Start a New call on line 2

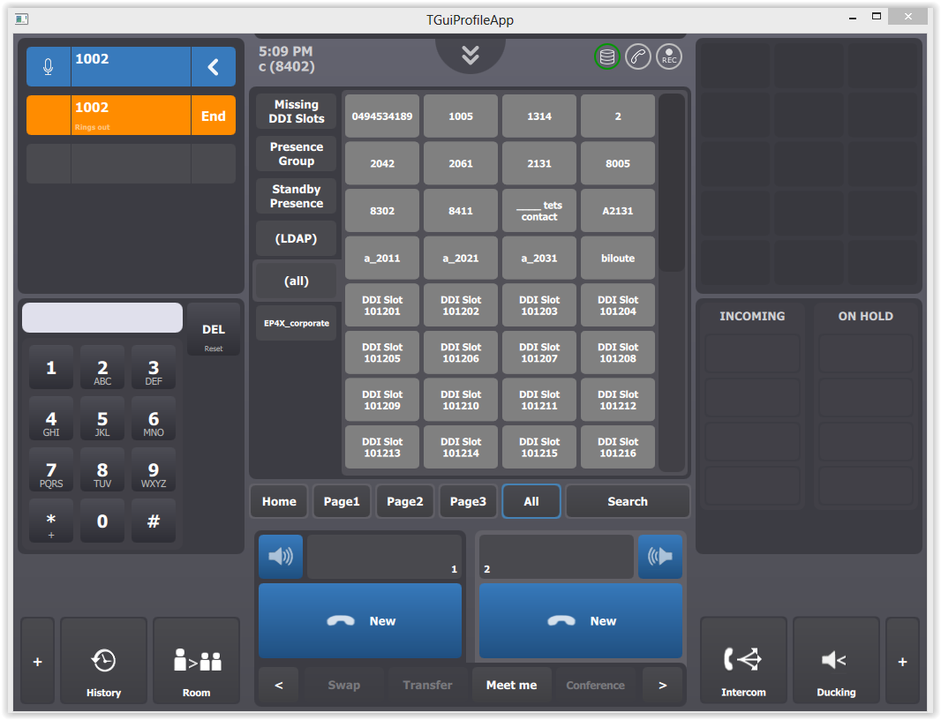click(581, 621)
